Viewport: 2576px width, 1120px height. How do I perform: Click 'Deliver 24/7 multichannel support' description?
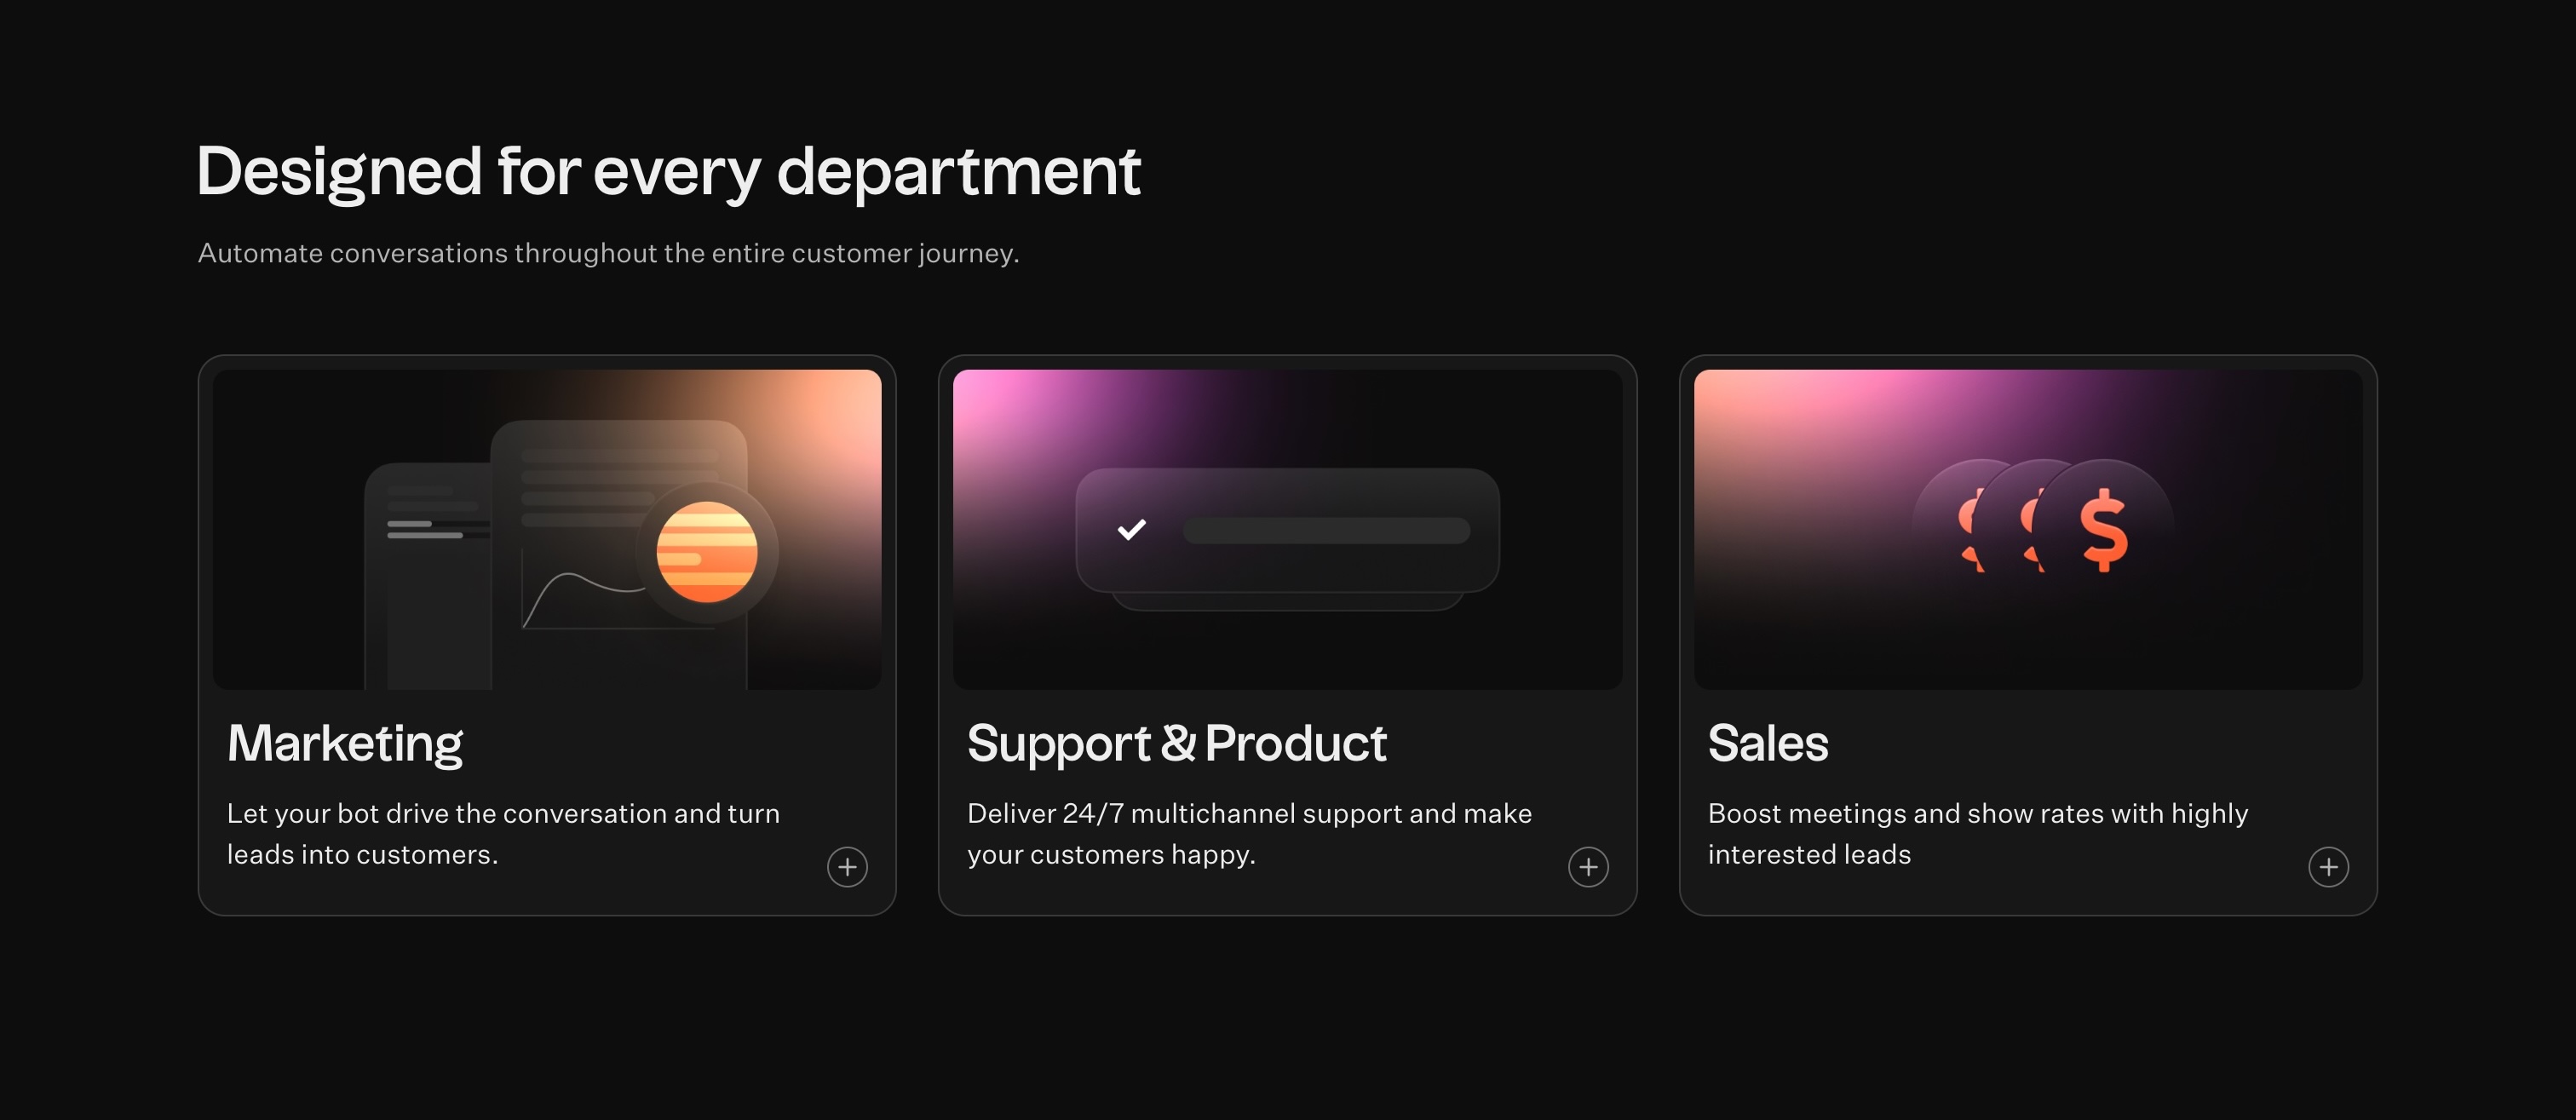tap(1249, 833)
